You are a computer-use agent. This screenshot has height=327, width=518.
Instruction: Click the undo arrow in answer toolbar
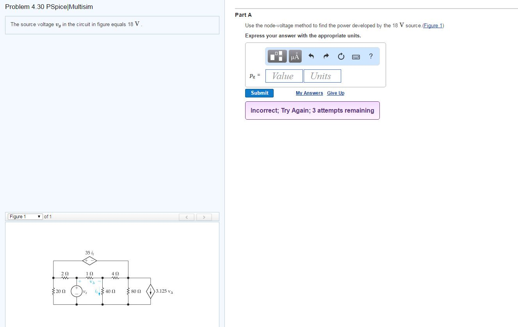click(x=311, y=56)
